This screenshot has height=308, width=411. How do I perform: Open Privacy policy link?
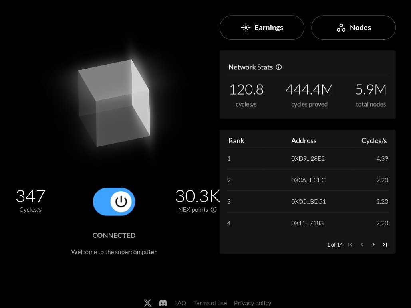252,303
